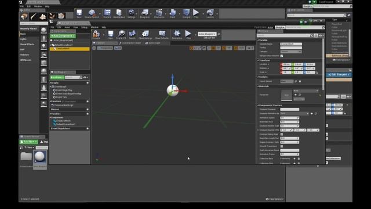Image resolution: width=371 pixels, height=209 pixels.
Task: Open Marketplace from main toolbar
Action: (119, 13)
